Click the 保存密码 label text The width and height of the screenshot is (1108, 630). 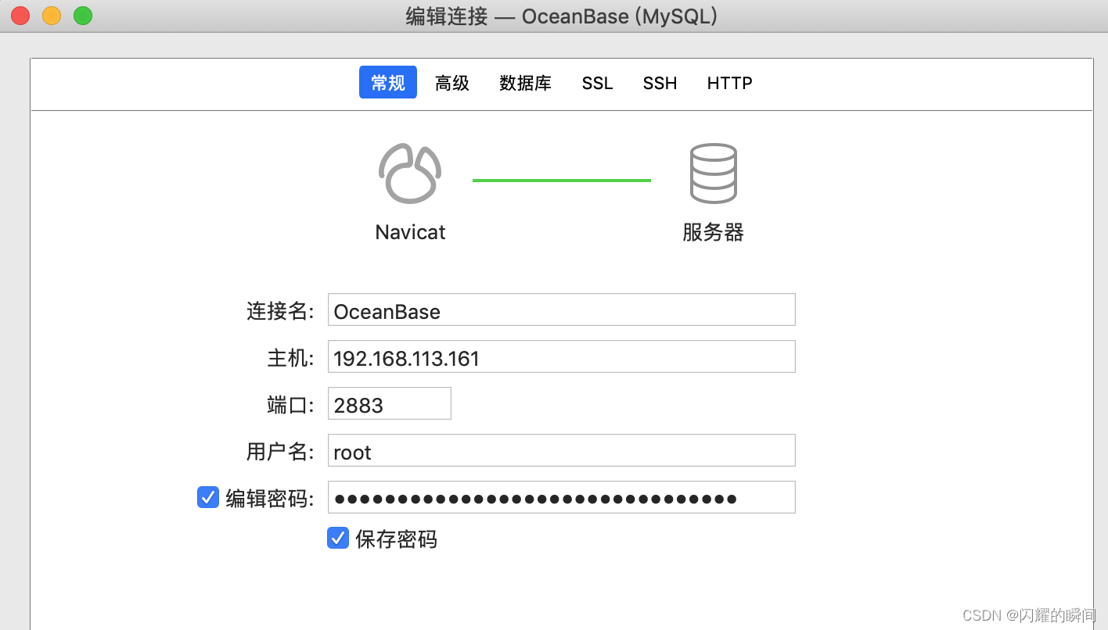(396, 539)
